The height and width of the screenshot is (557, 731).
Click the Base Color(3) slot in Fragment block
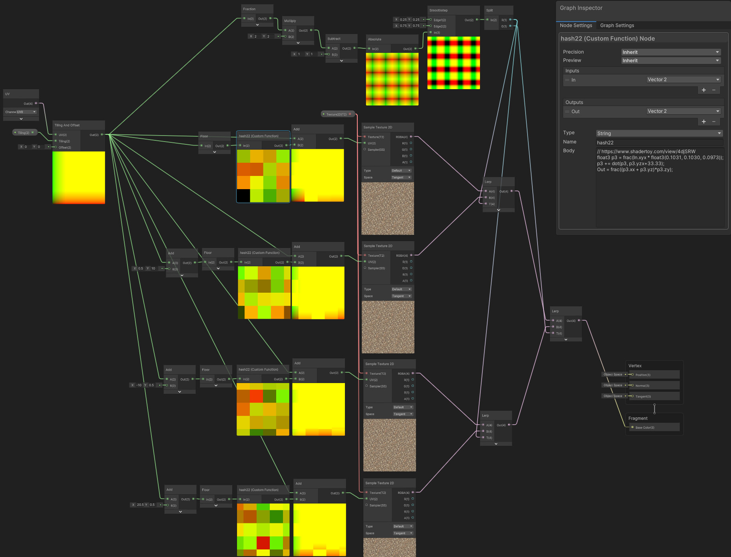pos(644,427)
